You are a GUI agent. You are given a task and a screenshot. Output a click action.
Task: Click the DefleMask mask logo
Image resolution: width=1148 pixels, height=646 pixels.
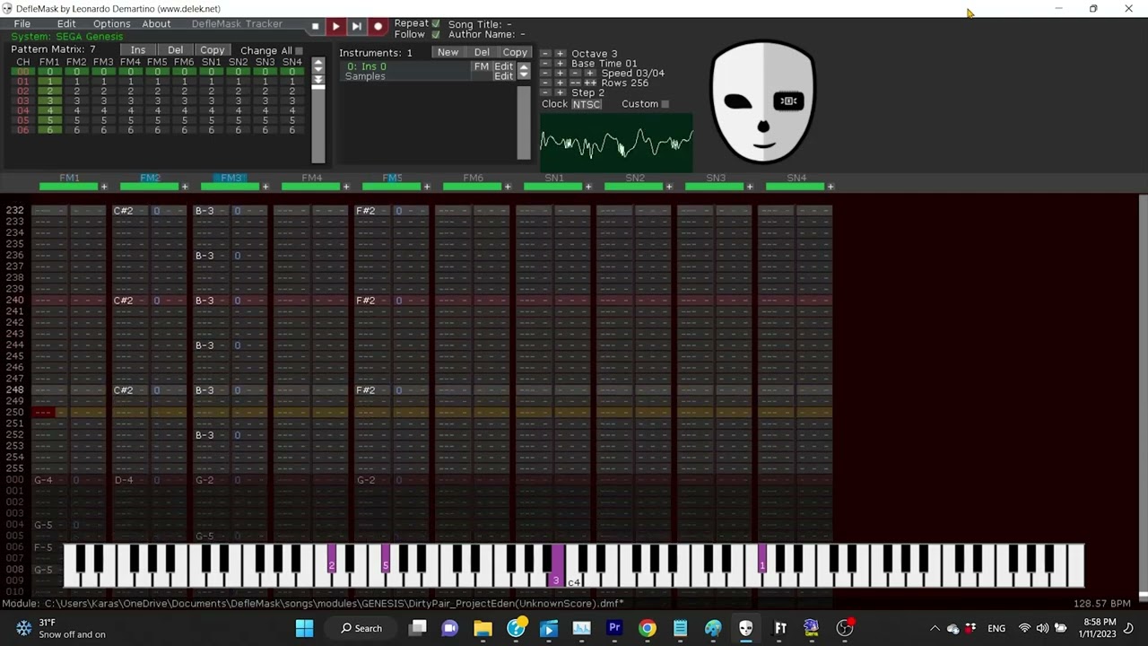(763, 101)
